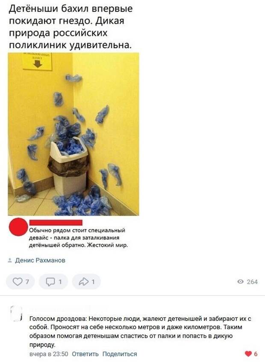Click the post like count 7
The image size is (265, 362).
(x=27, y=282)
